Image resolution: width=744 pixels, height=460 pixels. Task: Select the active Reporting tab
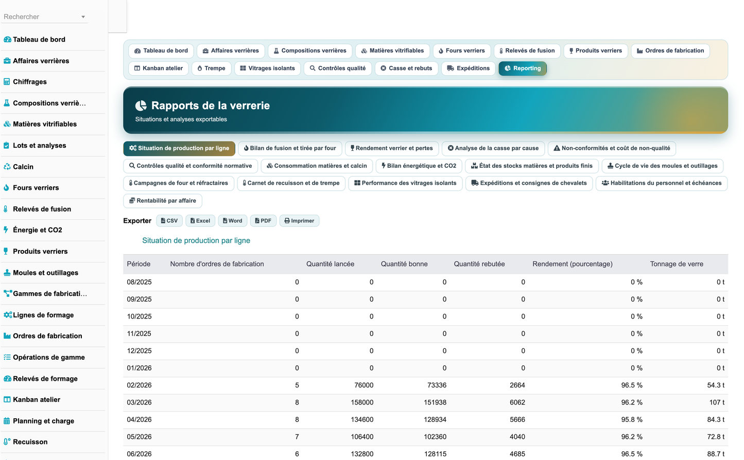(523, 68)
